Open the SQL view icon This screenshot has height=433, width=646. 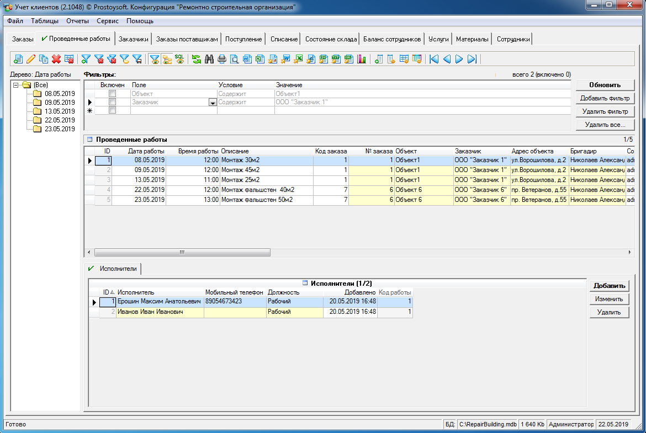pos(179,59)
